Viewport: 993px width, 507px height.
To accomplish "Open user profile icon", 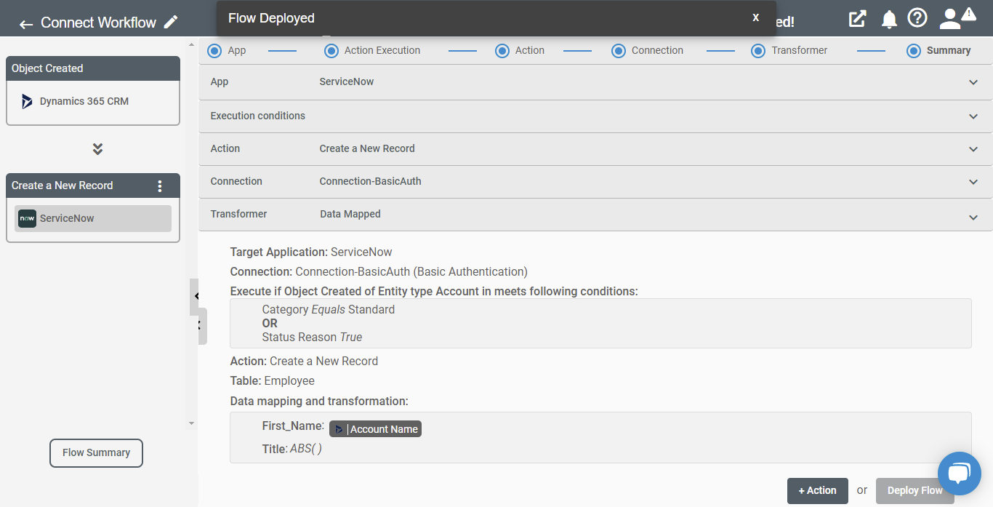I will point(950,19).
